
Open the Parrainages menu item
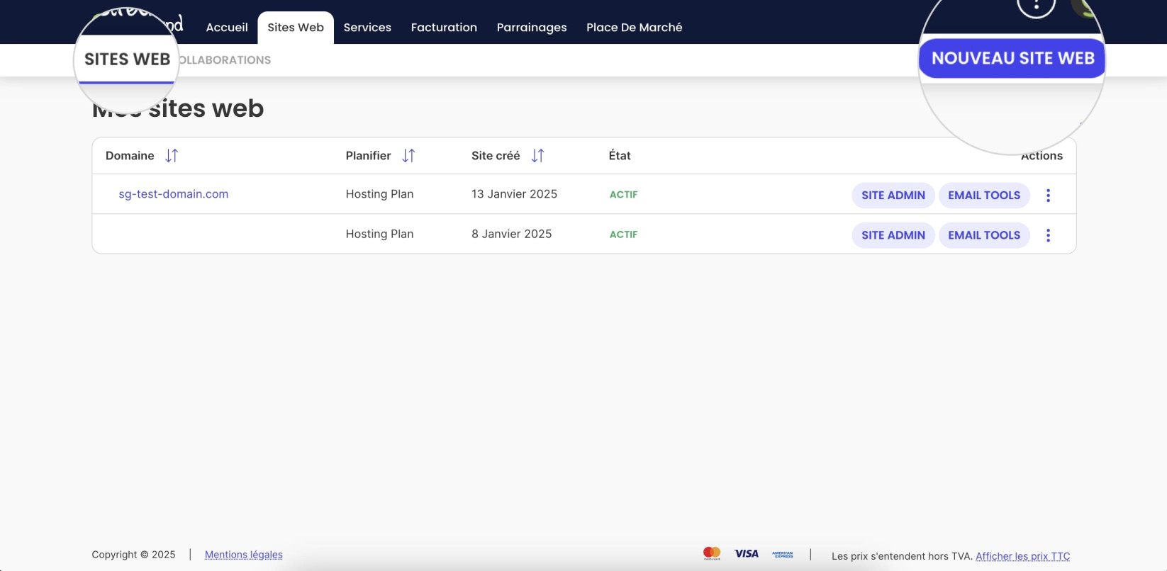click(x=532, y=28)
